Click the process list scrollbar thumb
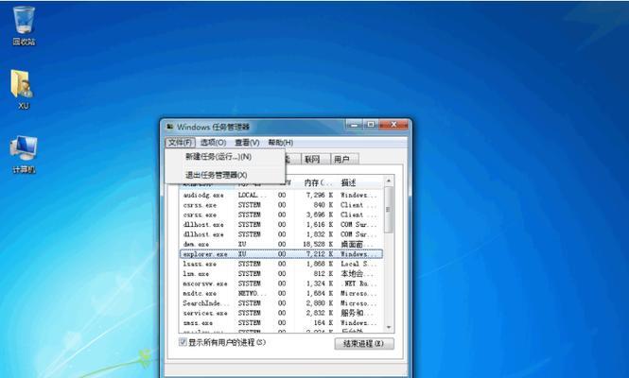Viewport: 629px width, 378px height. tap(389, 209)
